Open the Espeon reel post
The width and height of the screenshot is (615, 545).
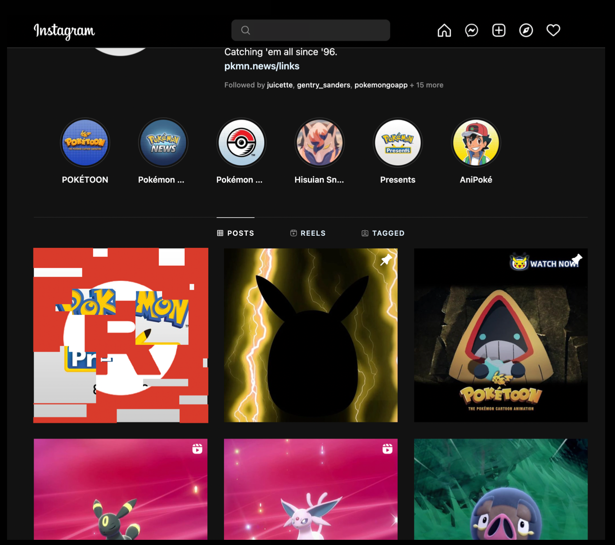point(311,489)
